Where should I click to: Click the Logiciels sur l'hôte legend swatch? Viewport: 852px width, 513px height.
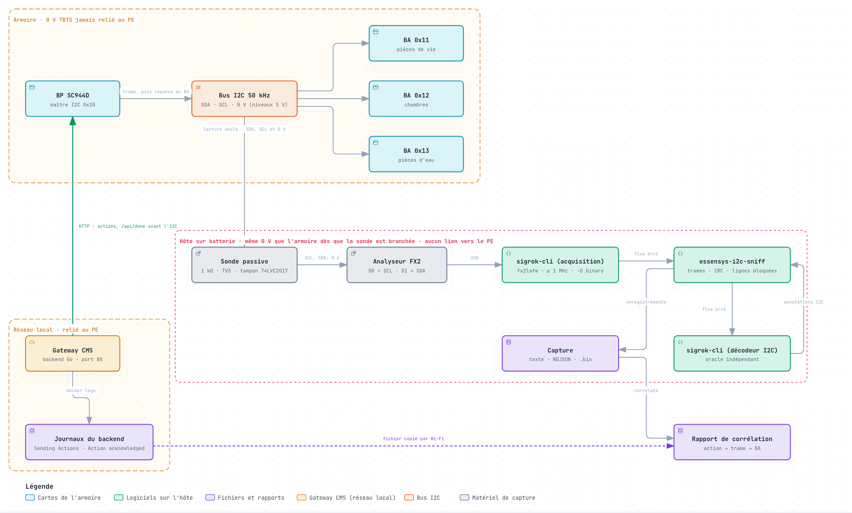[119, 497]
